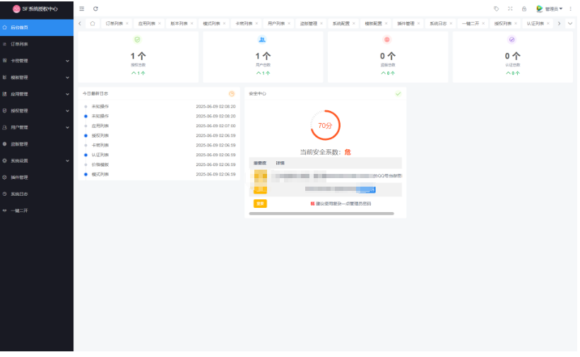Close the 版本列表 tab
This screenshot has height=357, width=580.
pos(191,23)
